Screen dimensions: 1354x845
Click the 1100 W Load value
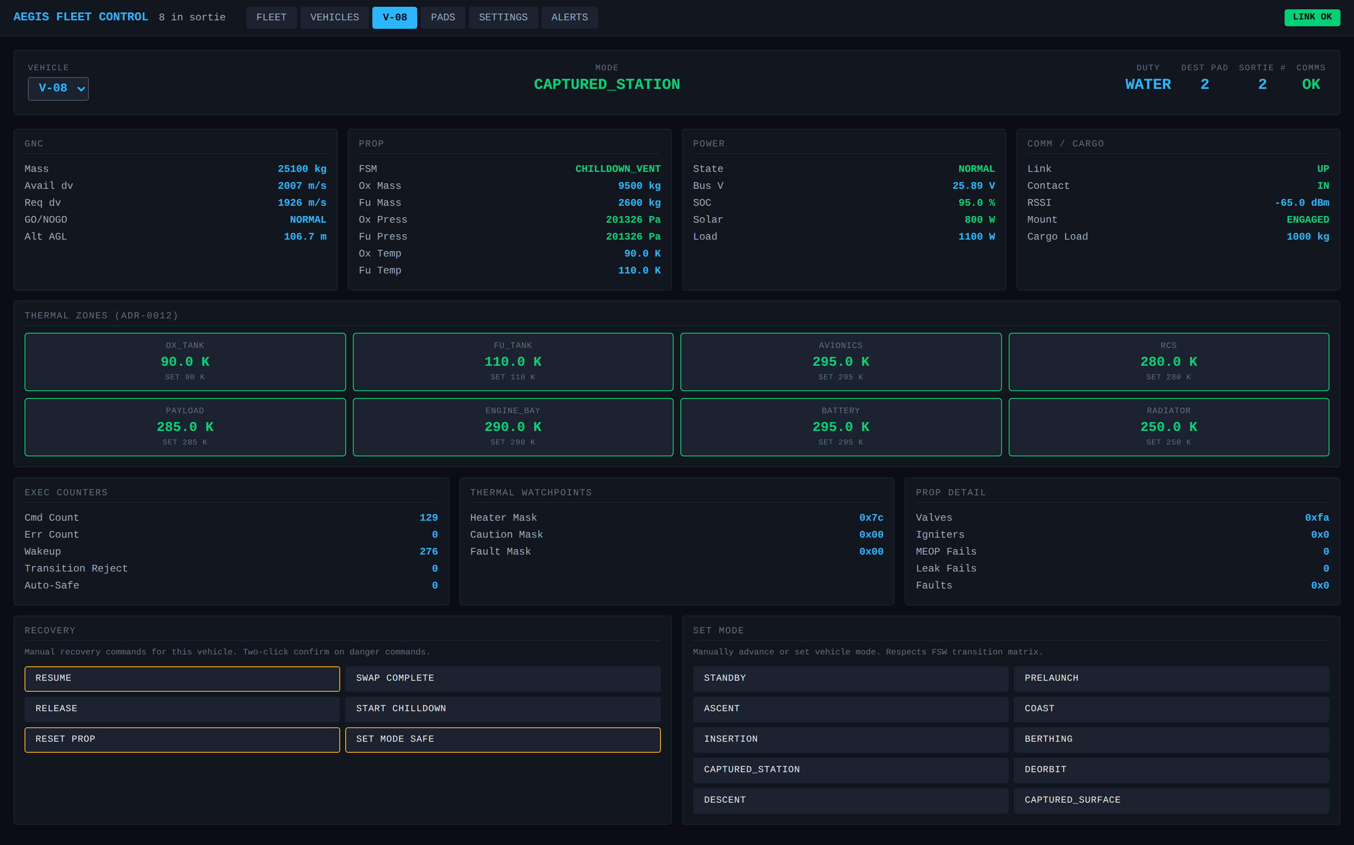pyautogui.click(x=977, y=236)
